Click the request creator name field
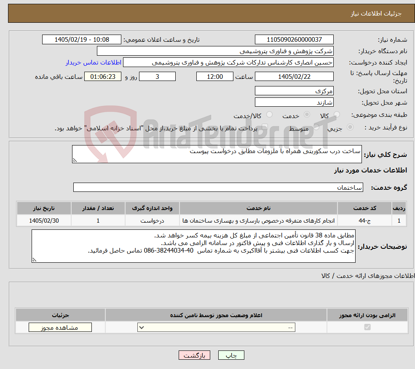Viewport: 415px width, 369px height. 228,62
